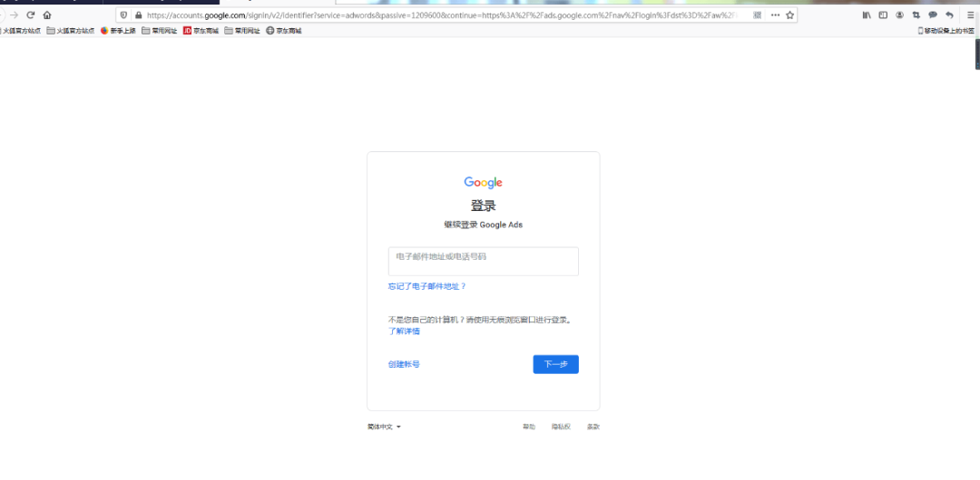This screenshot has height=480, width=980.
Task: View site security via the padlock icon
Action: (138, 15)
